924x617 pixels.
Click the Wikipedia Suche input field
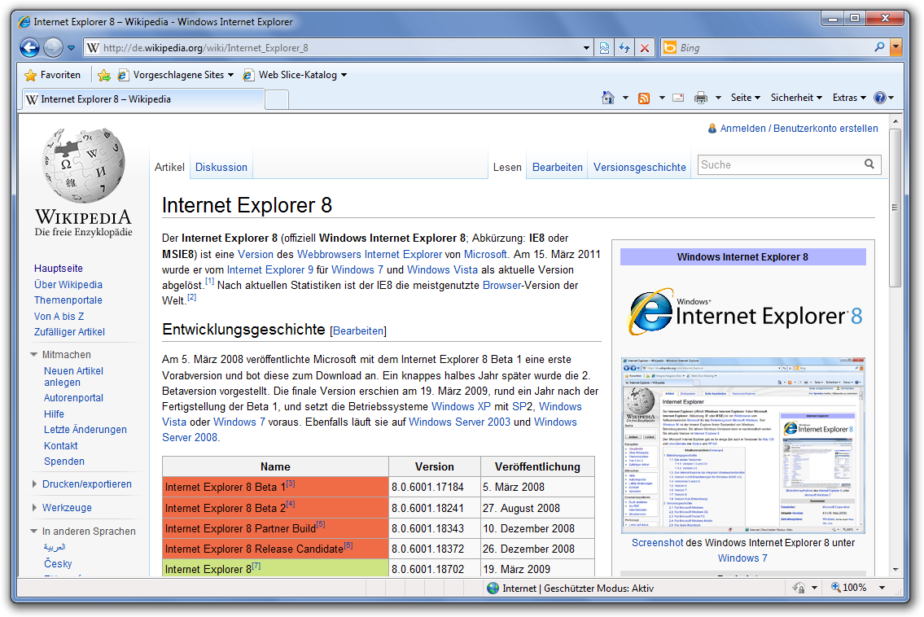click(780, 165)
